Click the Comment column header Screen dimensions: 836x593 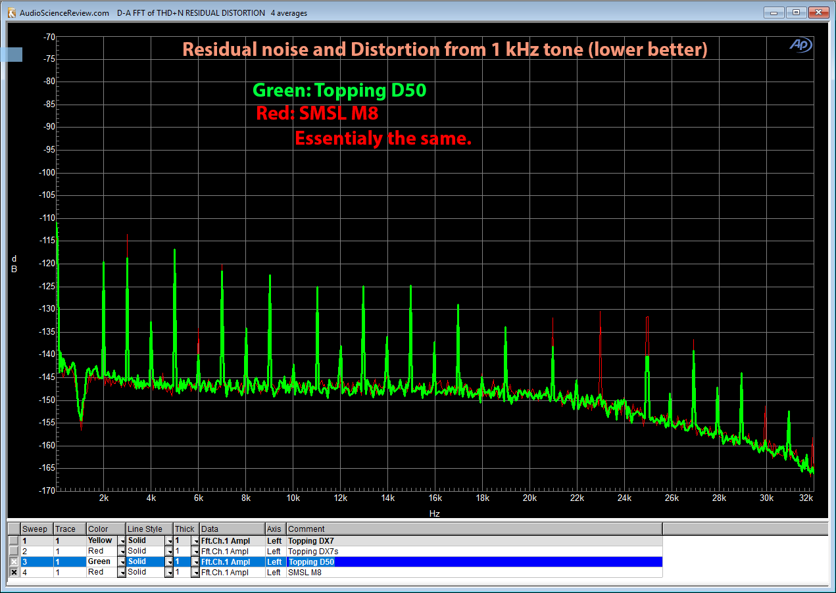tap(474, 529)
